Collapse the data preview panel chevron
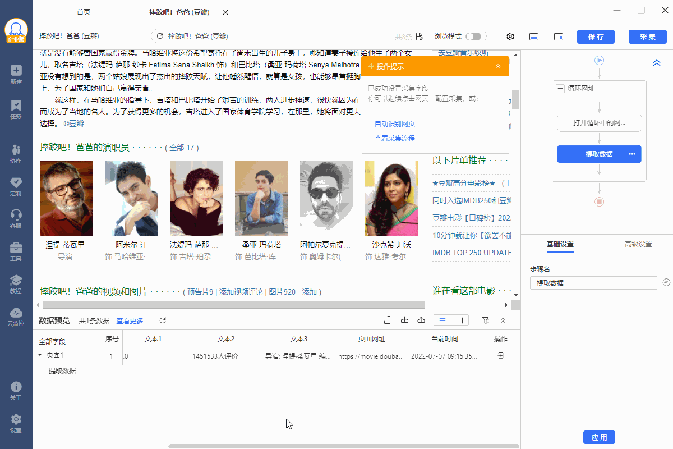Image resolution: width=673 pixels, height=449 pixels. coord(503,320)
